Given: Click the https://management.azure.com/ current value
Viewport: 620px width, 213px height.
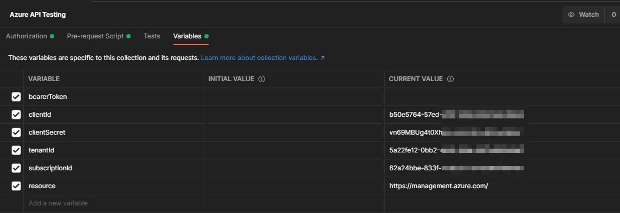Looking at the screenshot, I should click(438, 186).
